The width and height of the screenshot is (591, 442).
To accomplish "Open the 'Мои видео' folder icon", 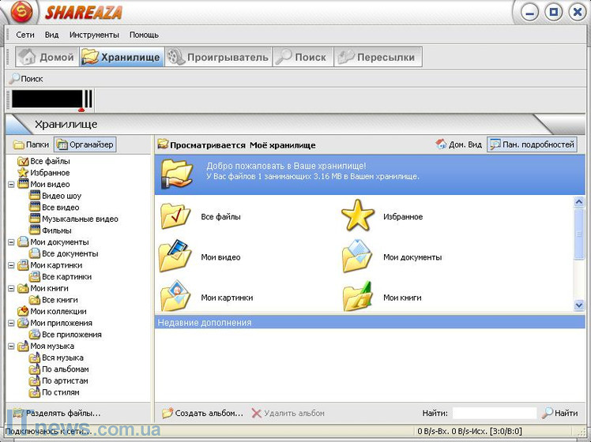I will pos(175,257).
